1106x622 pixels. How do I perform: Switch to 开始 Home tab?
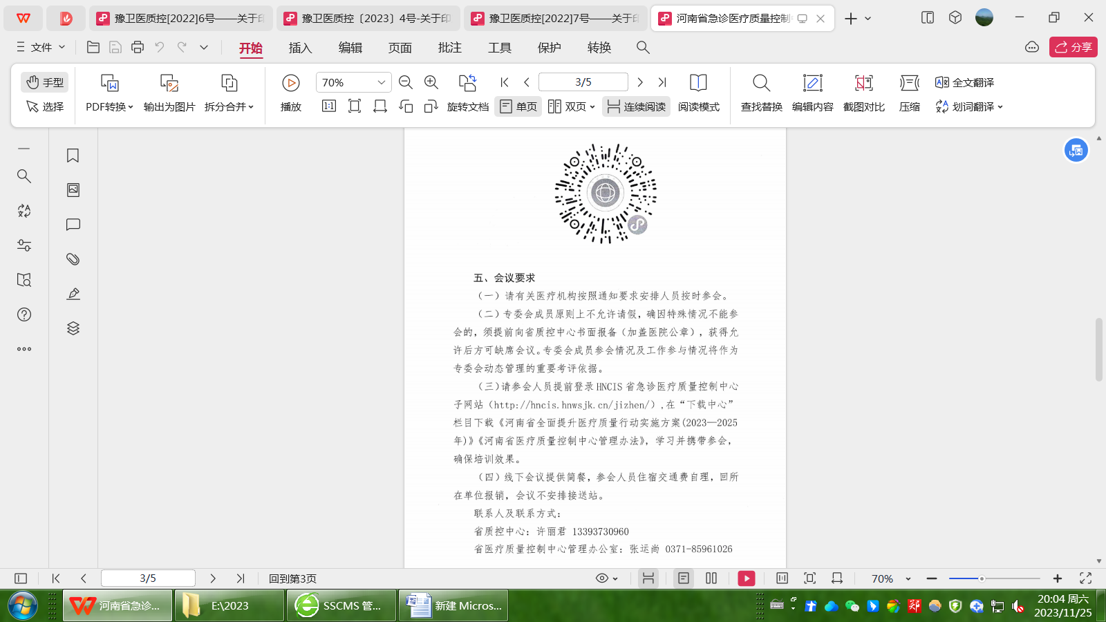coord(251,48)
